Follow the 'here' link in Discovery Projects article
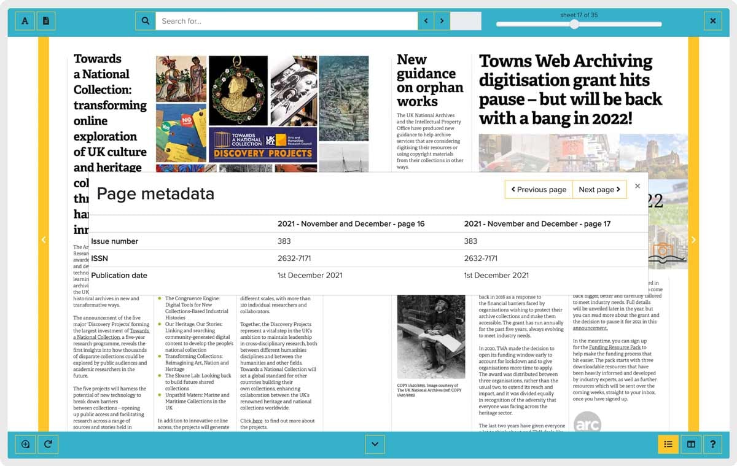The height and width of the screenshot is (466, 737). (257, 421)
